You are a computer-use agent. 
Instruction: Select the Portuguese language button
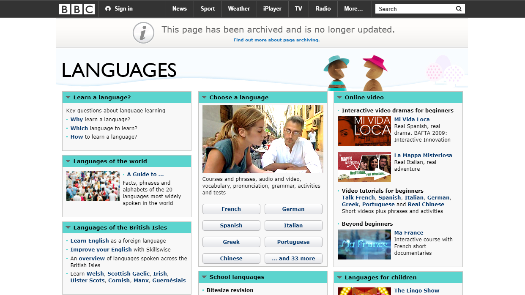pos(293,242)
